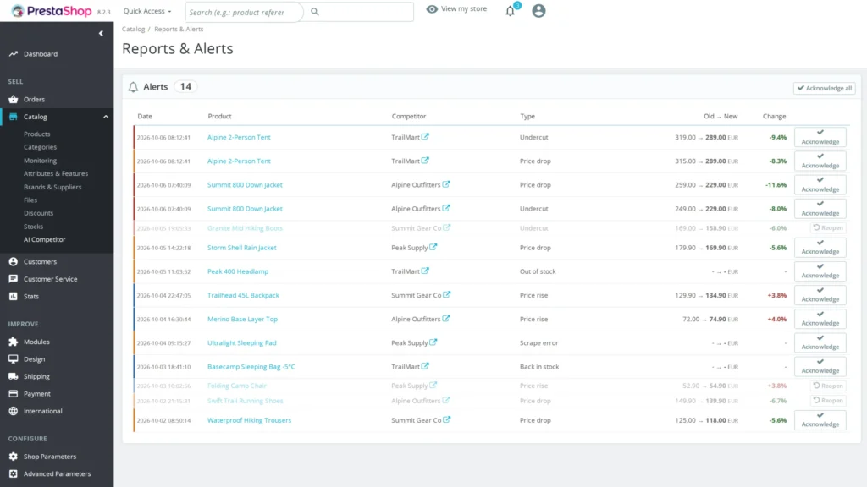Open the Basecamp Sleeping Bag -5°C link

click(x=251, y=367)
